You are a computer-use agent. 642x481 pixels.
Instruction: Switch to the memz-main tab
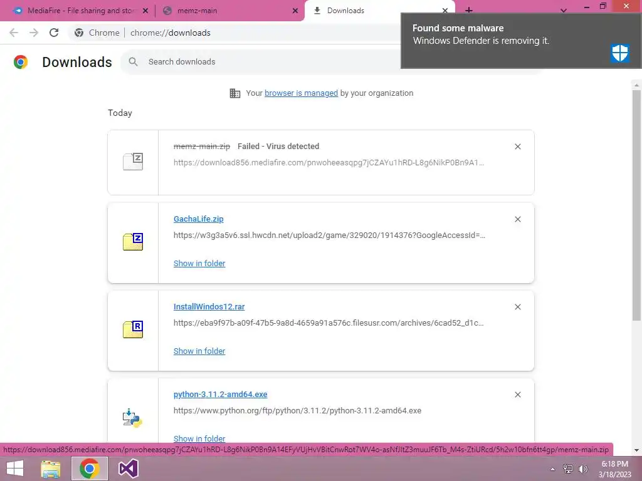point(229,11)
